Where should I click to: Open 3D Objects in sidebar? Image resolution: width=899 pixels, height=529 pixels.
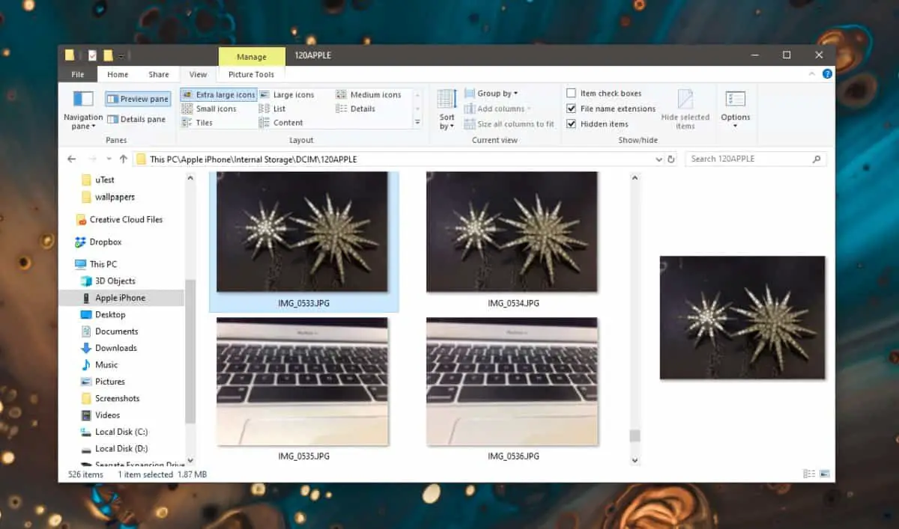pos(108,281)
